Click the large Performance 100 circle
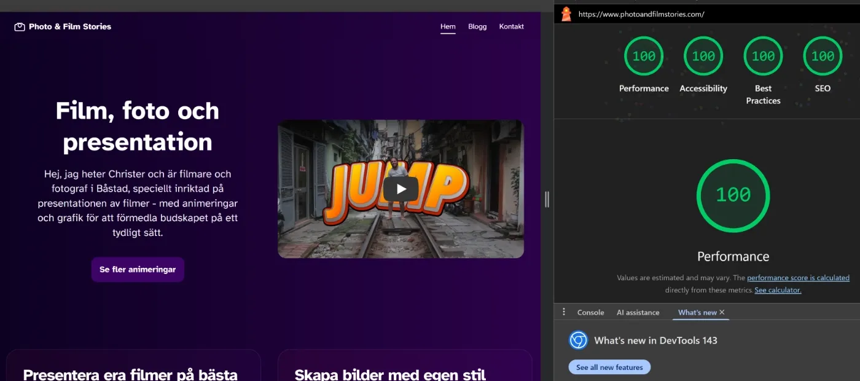Image resolution: width=860 pixels, height=381 pixels. (733, 195)
